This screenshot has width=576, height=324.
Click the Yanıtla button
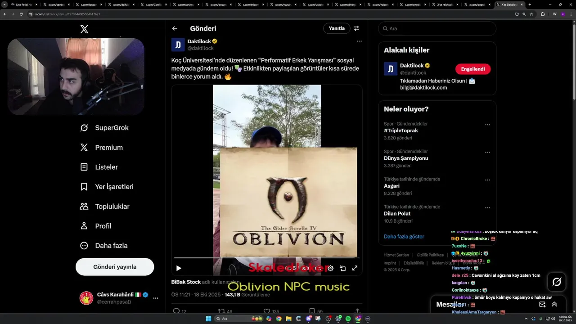coord(337,28)
